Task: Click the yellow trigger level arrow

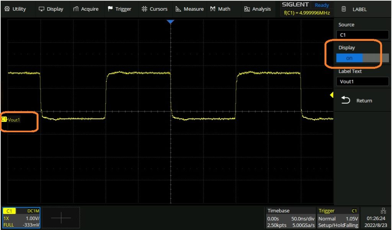Action: tap(332, 95)
